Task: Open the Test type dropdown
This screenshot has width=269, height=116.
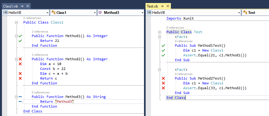Action: 255,13
